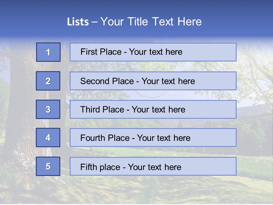Click the bold word 'Lists' in title
The height and width of the screenshot is (205, 273).
point(78,22)
